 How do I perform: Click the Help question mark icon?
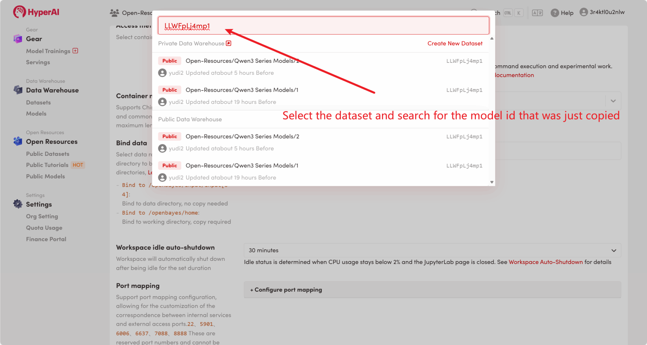[x=554, y=13]
